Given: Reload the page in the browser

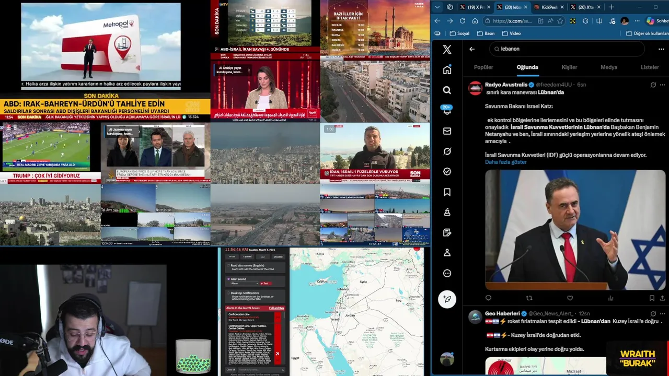Looking at the screenshot, I should point(463,21).
